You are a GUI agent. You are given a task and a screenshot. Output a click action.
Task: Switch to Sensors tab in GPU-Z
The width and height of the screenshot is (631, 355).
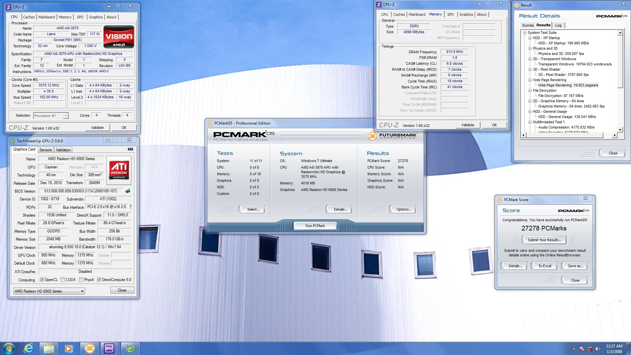click(45, 150)
